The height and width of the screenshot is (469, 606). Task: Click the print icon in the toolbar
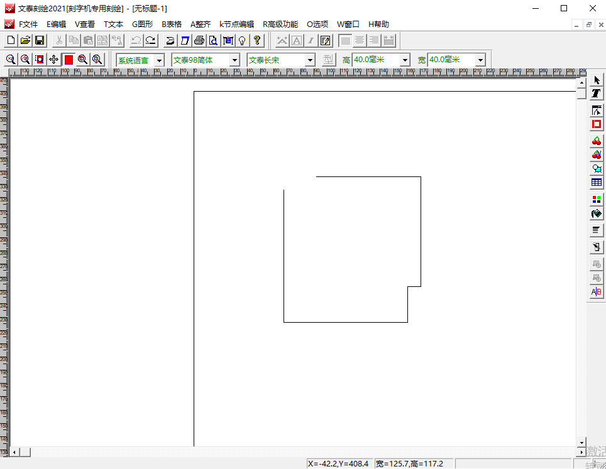click(199, 40)
